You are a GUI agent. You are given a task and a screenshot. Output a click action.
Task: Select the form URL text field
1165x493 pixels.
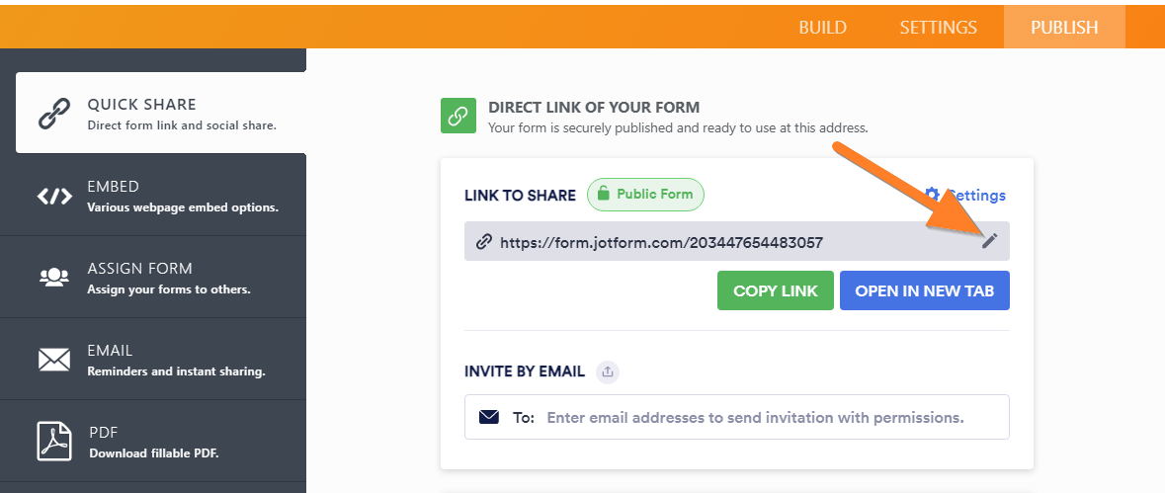[692, 242]
